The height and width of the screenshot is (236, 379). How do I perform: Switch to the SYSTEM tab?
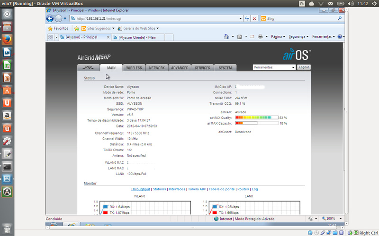click(225, 68)
